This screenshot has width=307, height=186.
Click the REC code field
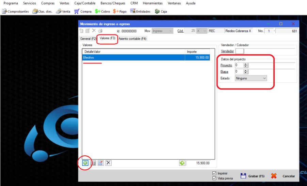point(216,31)
